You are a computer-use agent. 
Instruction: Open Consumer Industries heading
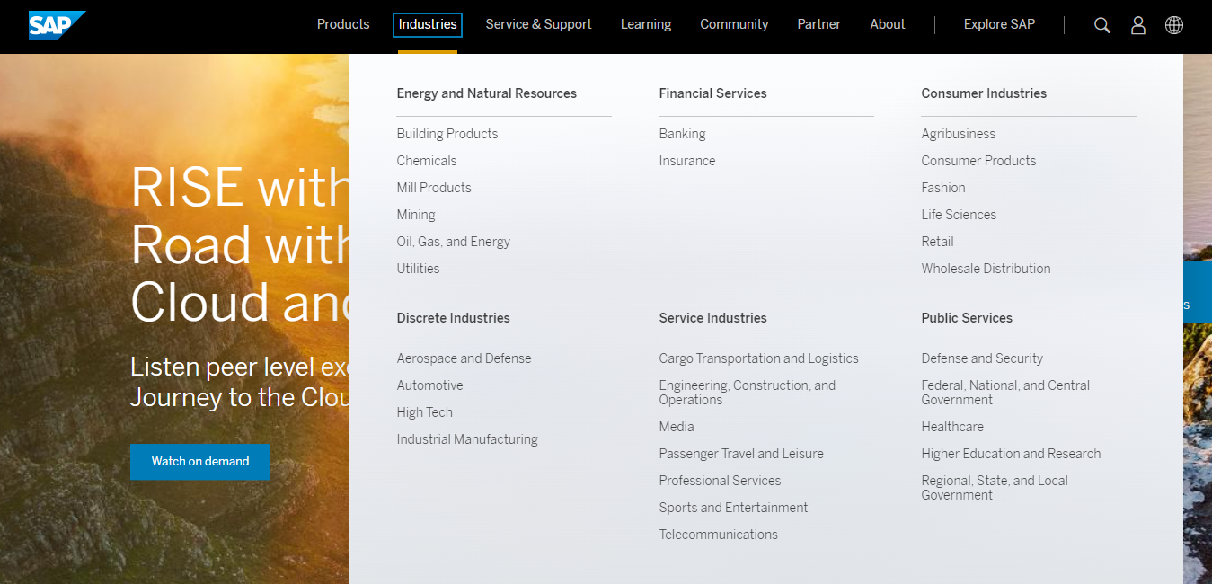(984, 93)
